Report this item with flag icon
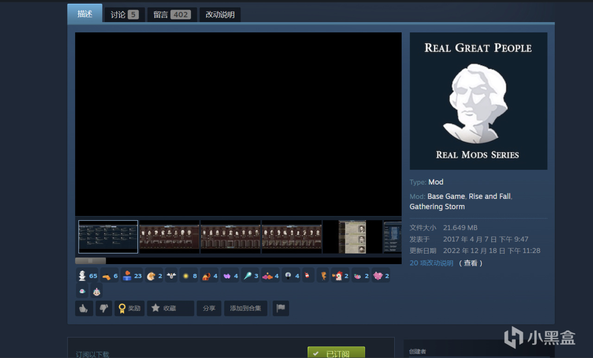Image resolution: width=593 pixels, height=358 pixels. click(281, 309)
